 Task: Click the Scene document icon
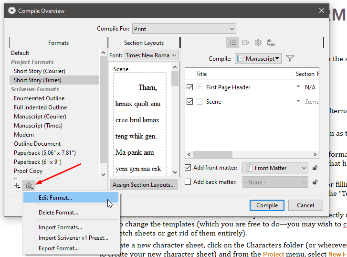click(x=200, y=101)
